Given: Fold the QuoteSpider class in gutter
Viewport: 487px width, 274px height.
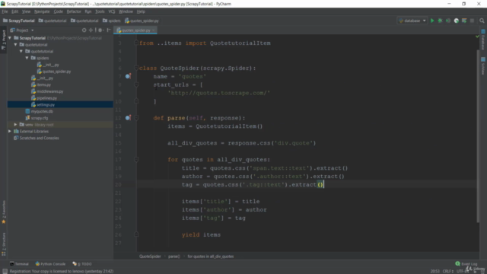Looking at the screenshot, I should click(136, 68).
